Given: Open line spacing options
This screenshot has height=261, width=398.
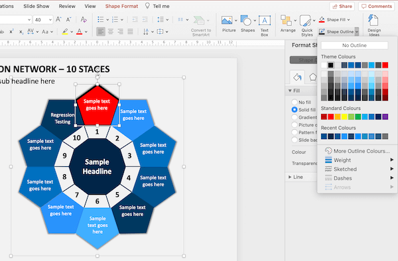Looking at the screenshot, I should [161, 19].
